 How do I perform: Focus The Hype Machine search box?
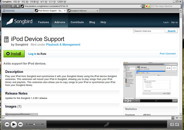coord(165,6)
